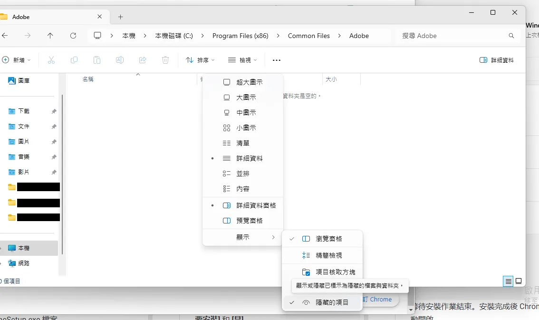Select 中圖示 view option
539x320 pixels.
pos(243,112)
